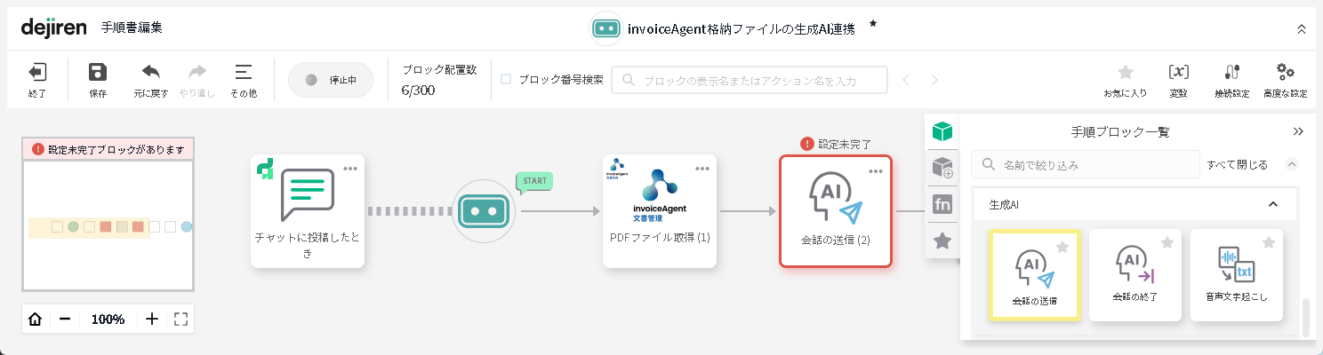Collapse the 手順ブロック一覧 panel
Screen dimensions: 1323x355
(x=1298, y=131)
